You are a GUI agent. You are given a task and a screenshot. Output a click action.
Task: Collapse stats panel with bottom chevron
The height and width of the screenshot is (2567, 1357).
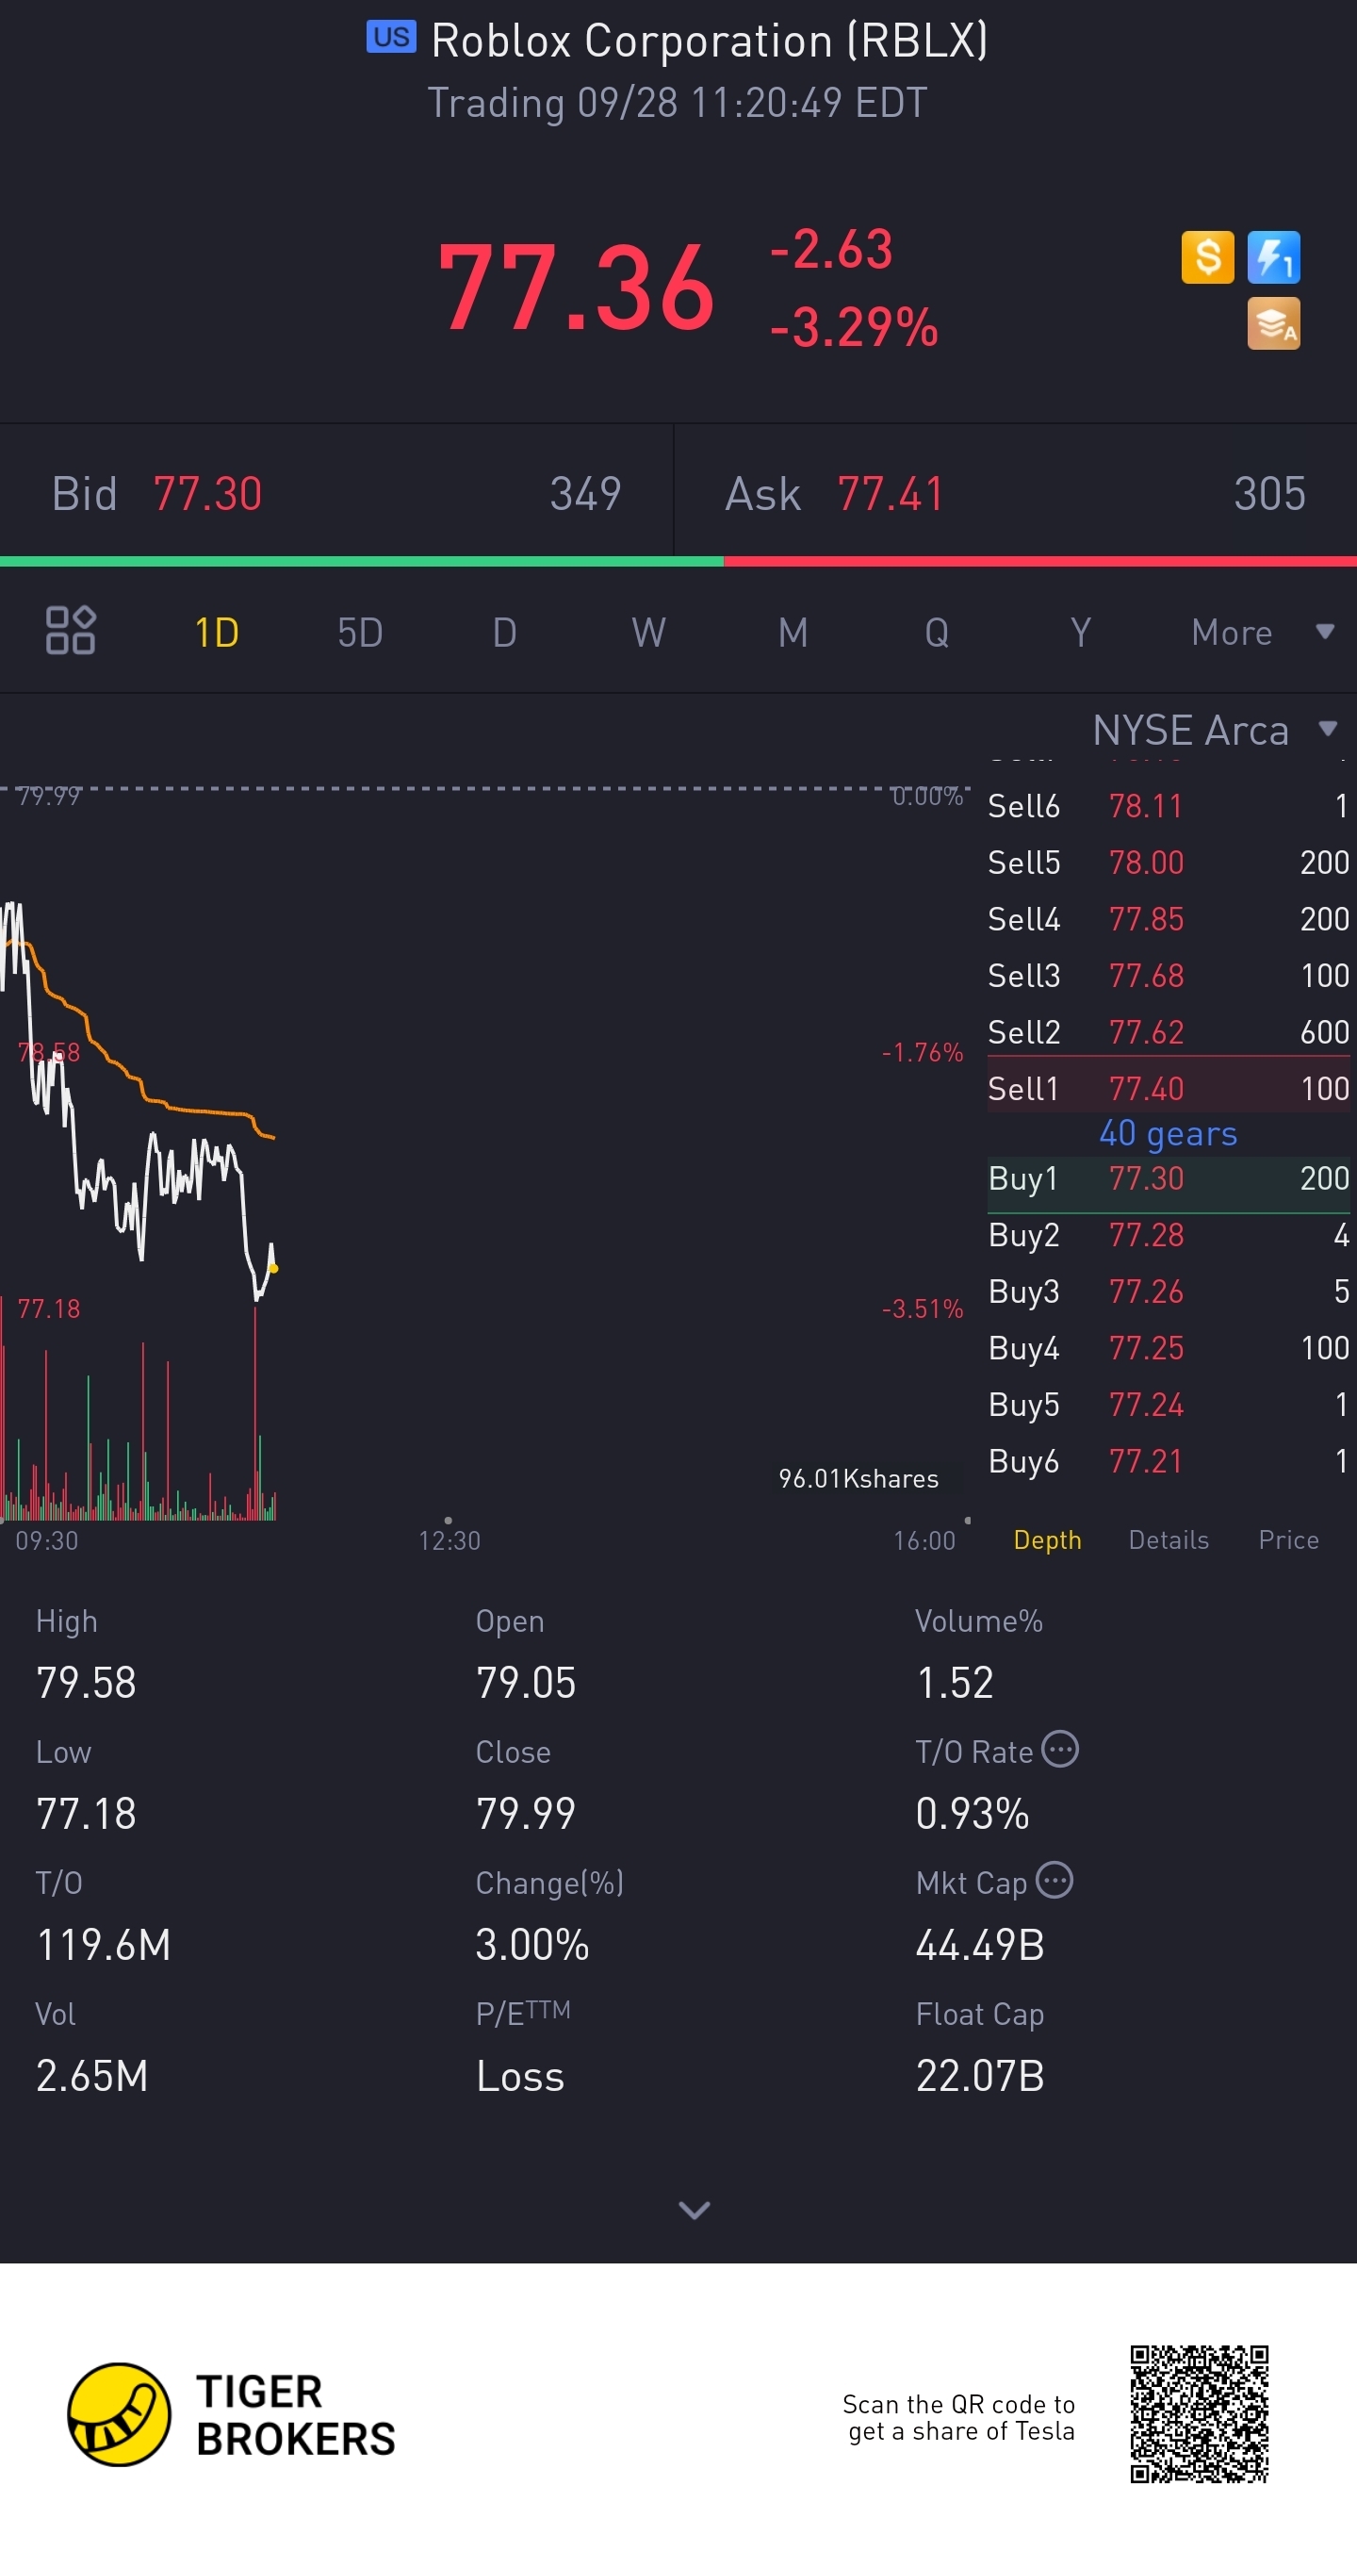(x=695, y=2211)
